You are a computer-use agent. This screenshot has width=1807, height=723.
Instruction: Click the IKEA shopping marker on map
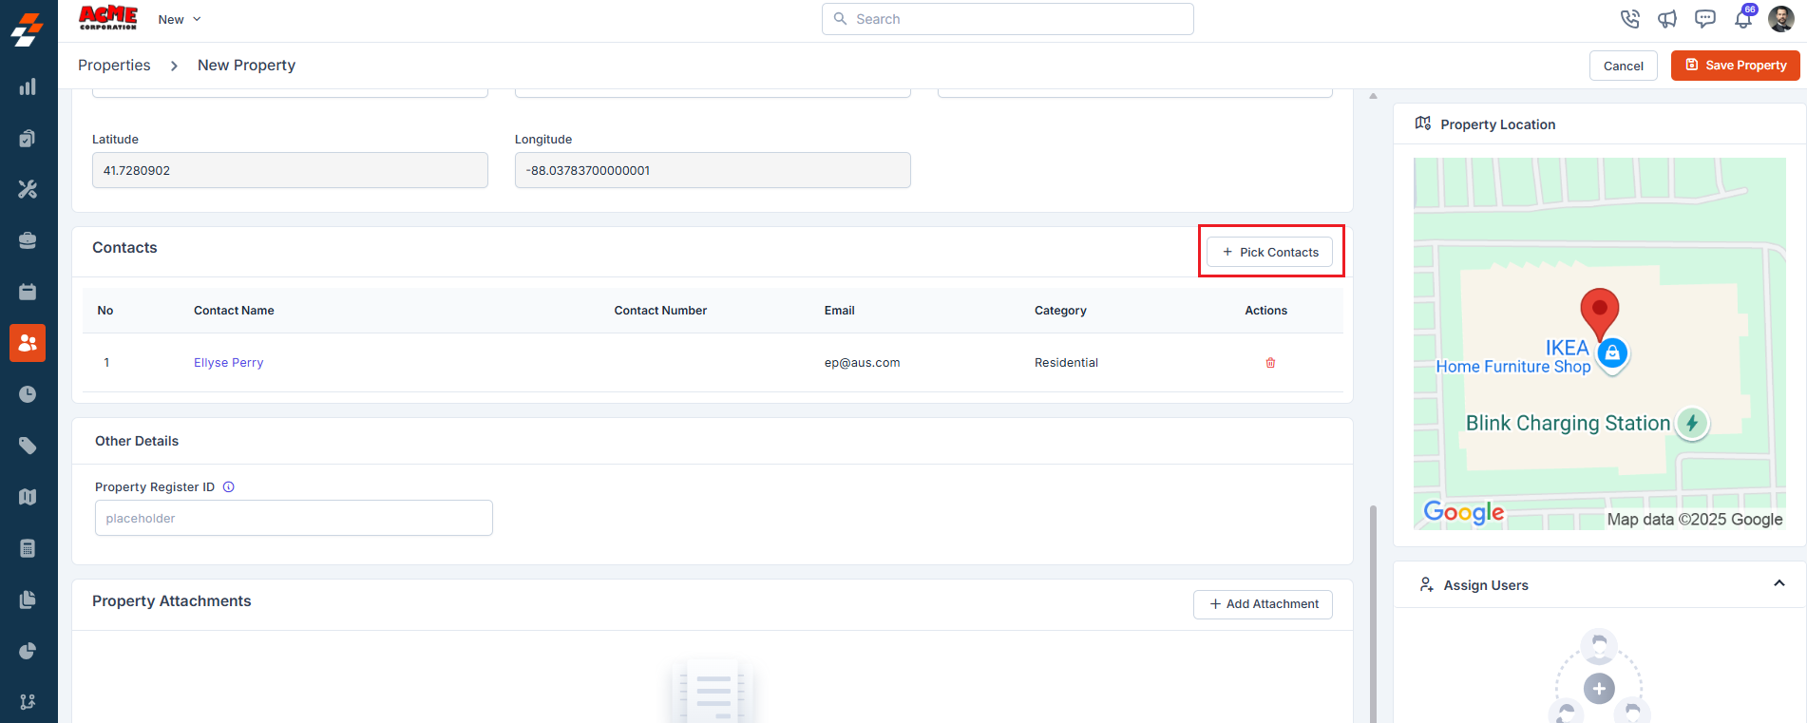[x=1613, y=353]
